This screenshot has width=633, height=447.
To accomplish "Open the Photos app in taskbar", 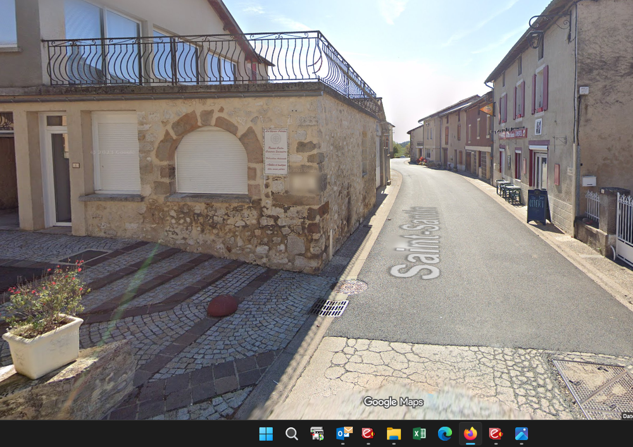I will (522, 434).
